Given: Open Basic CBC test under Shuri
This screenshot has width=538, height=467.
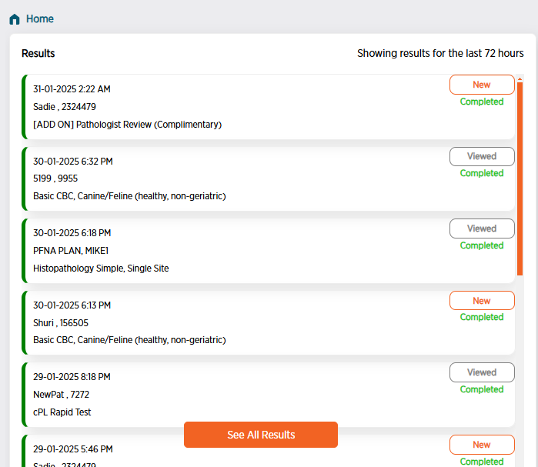Looking at the screenshot, I should coord(129,340).
